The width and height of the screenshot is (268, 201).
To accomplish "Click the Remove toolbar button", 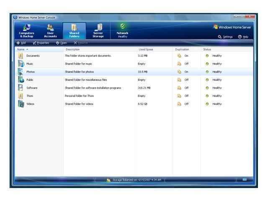I will pyautogui.click(x=81, y=43).
